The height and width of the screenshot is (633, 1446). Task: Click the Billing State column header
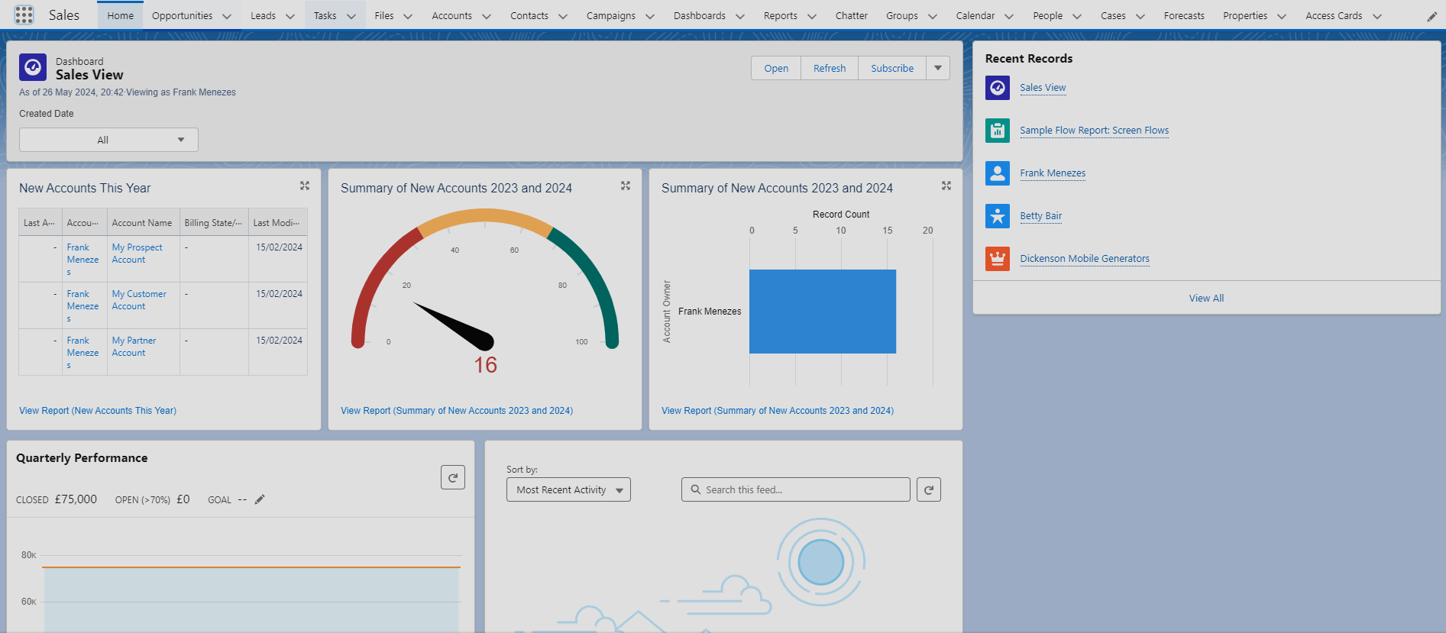pyautogui.click(x=214, y=223)
